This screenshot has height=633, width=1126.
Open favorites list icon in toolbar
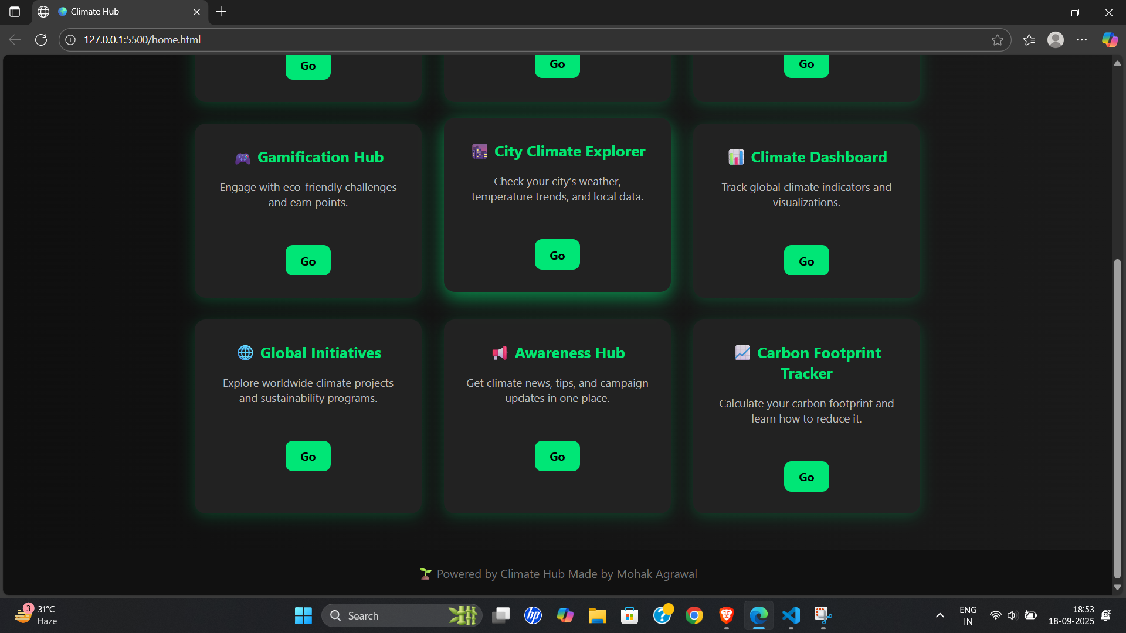(x=1029, y=40)
